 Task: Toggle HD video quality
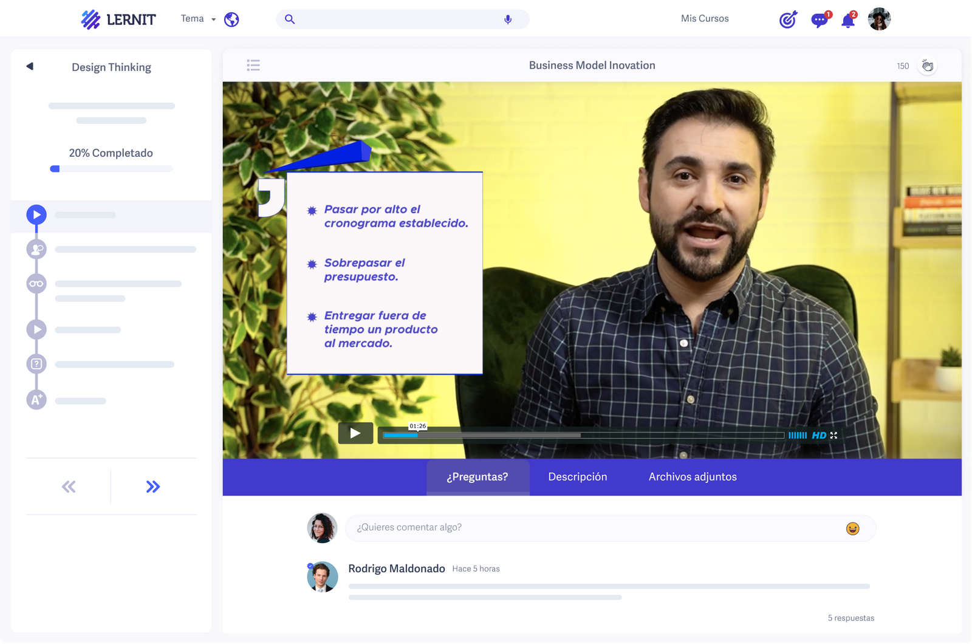[818, 435]
